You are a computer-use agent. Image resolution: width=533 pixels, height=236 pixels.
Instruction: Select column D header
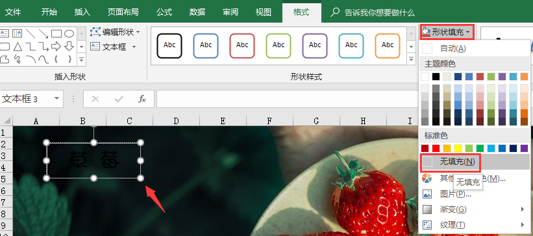coord(176,121)
